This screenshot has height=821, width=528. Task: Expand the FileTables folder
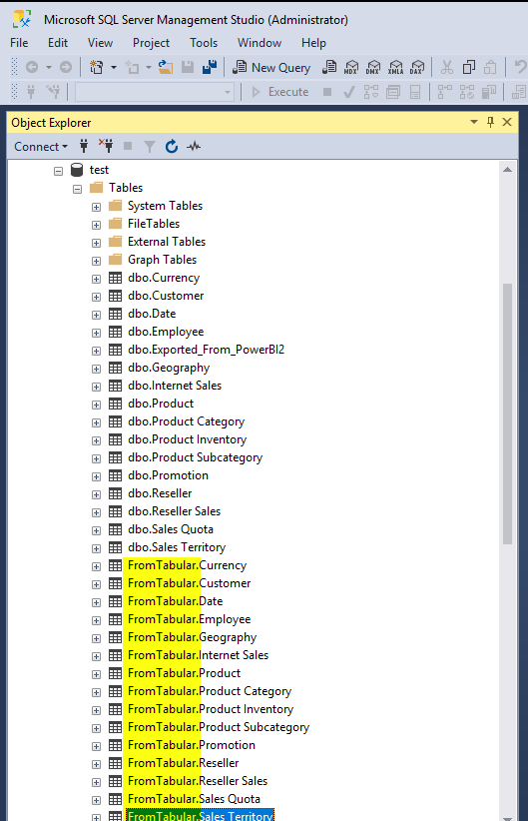point(96,225)
